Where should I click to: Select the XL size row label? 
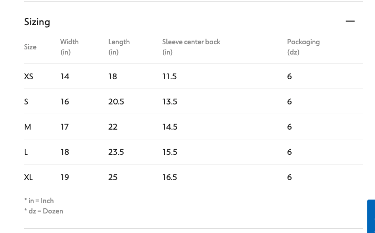[x=29, y=177]
